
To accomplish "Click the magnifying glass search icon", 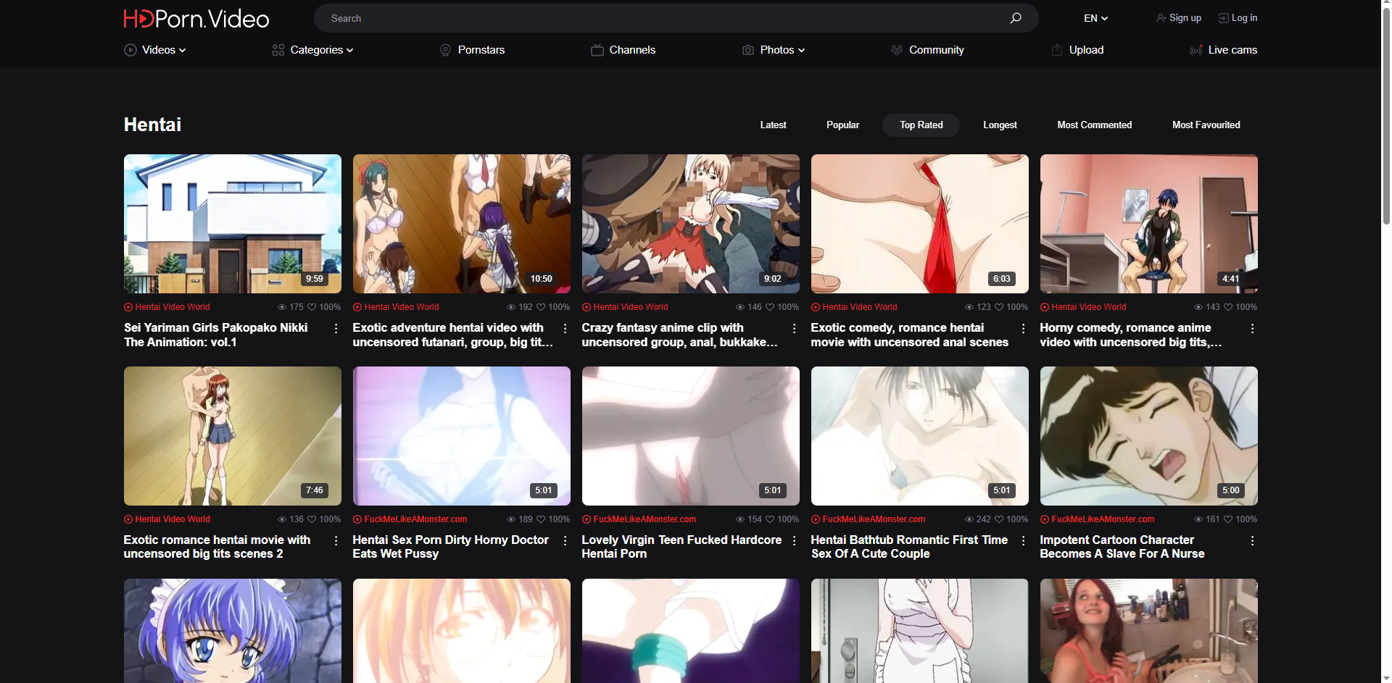I will coord(1016,18).
